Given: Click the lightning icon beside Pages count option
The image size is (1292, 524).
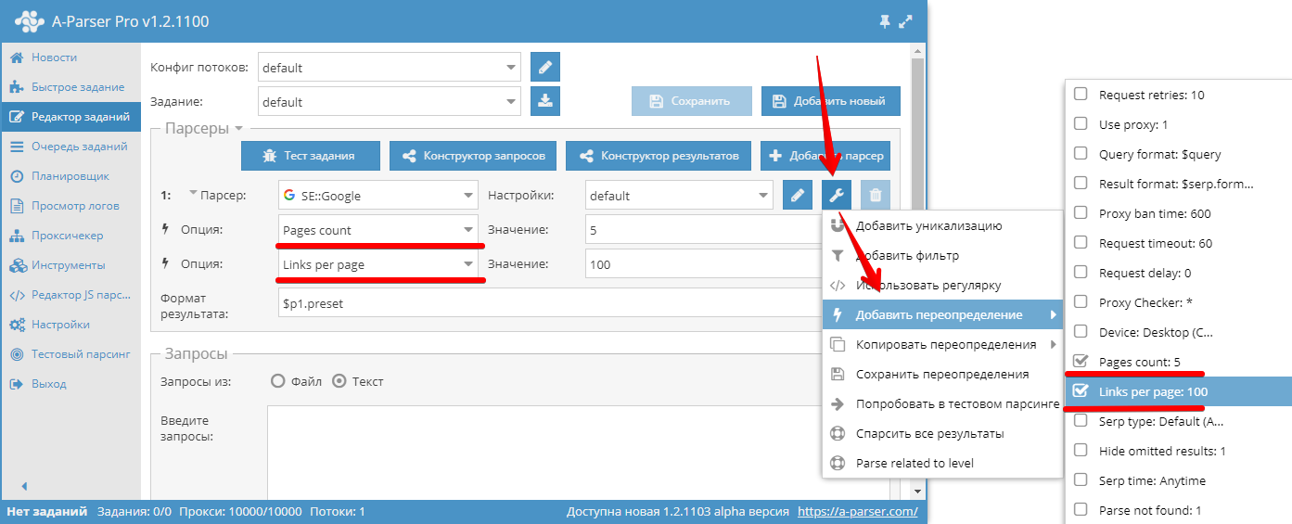Looking at the screenshot, I should pyautogui.click(x=166, y=229).
